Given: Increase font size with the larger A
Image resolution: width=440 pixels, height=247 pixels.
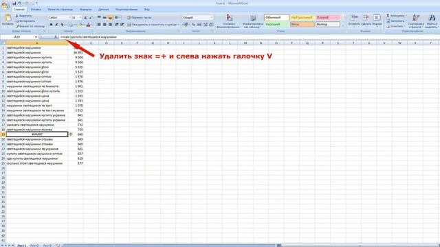Looking at the screenshot, I should coord(85,18).
